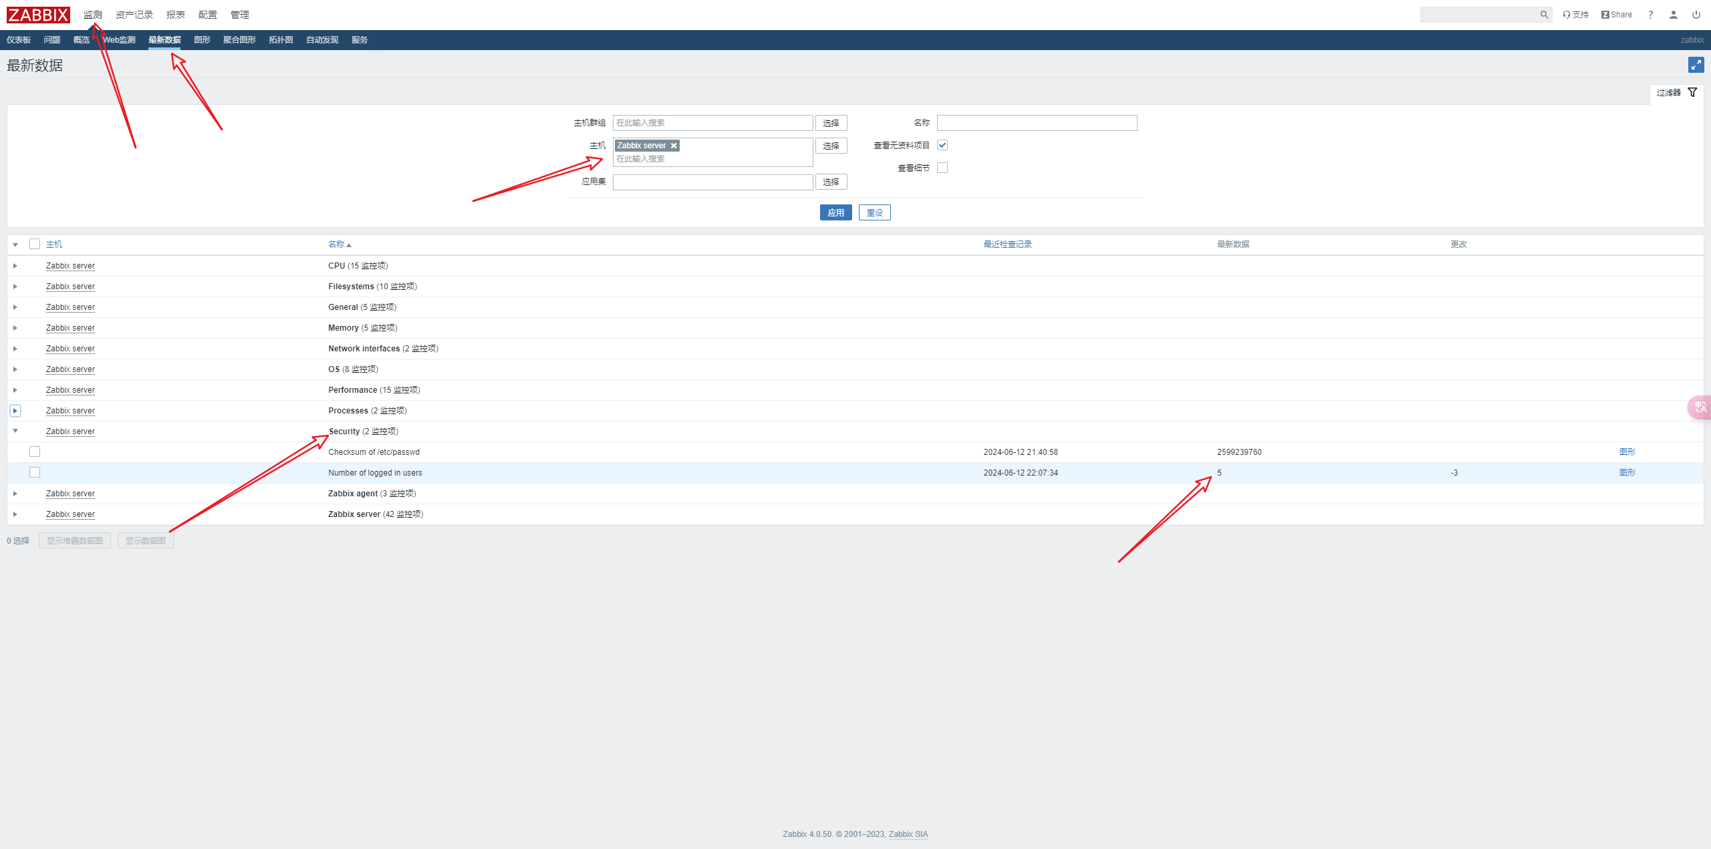Collapse all groups with header arrow
The height and width of the screenshot is (849, 1711).
click(15, 245)
